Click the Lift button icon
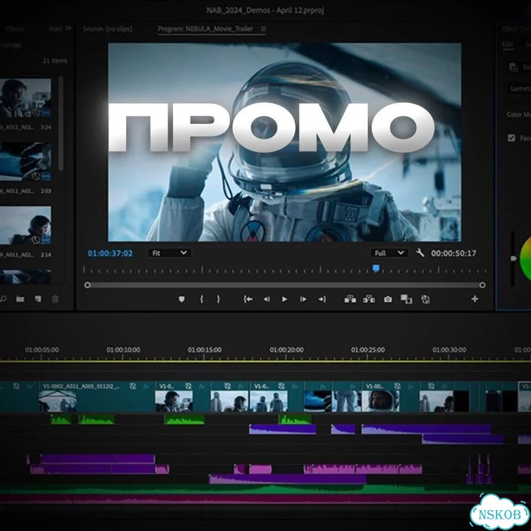This screenshot has width=531, height=531. [x=350, y=299]
